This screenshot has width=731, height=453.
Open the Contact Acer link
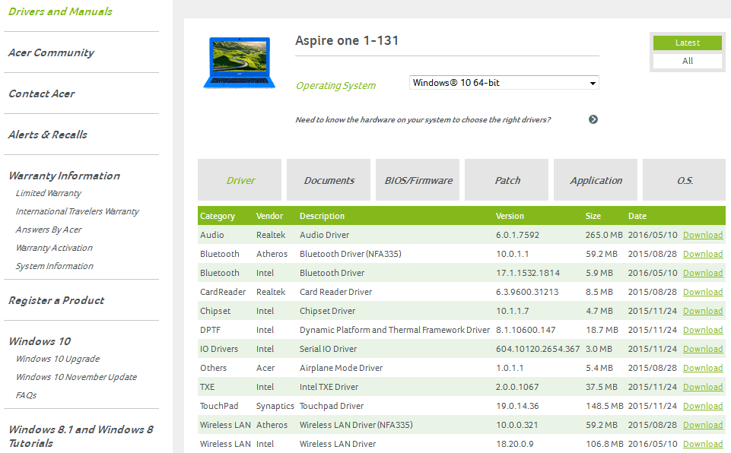42,93
